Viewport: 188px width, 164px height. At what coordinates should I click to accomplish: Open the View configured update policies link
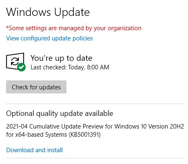click(x=49, y=38)
